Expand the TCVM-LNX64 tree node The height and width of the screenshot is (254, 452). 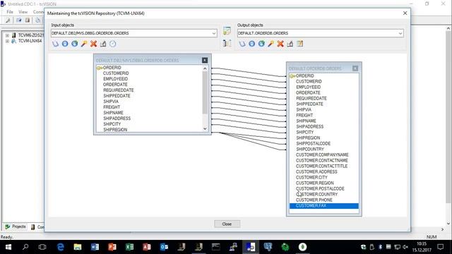pos(7,41)
